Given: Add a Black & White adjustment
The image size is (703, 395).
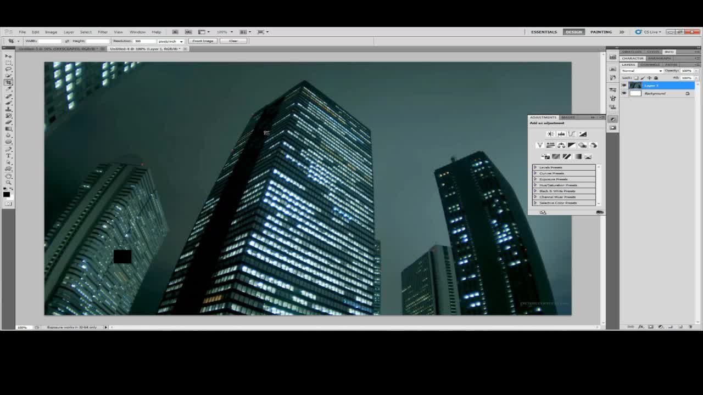Looking at the screenshot, I should (x=572, y=145).
